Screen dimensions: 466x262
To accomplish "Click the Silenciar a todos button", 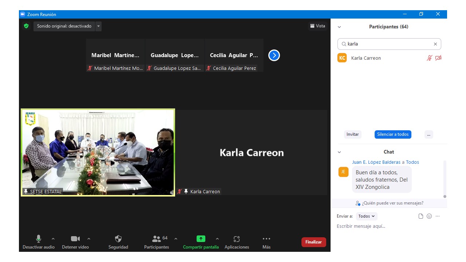I will click(x=393, y=134).
